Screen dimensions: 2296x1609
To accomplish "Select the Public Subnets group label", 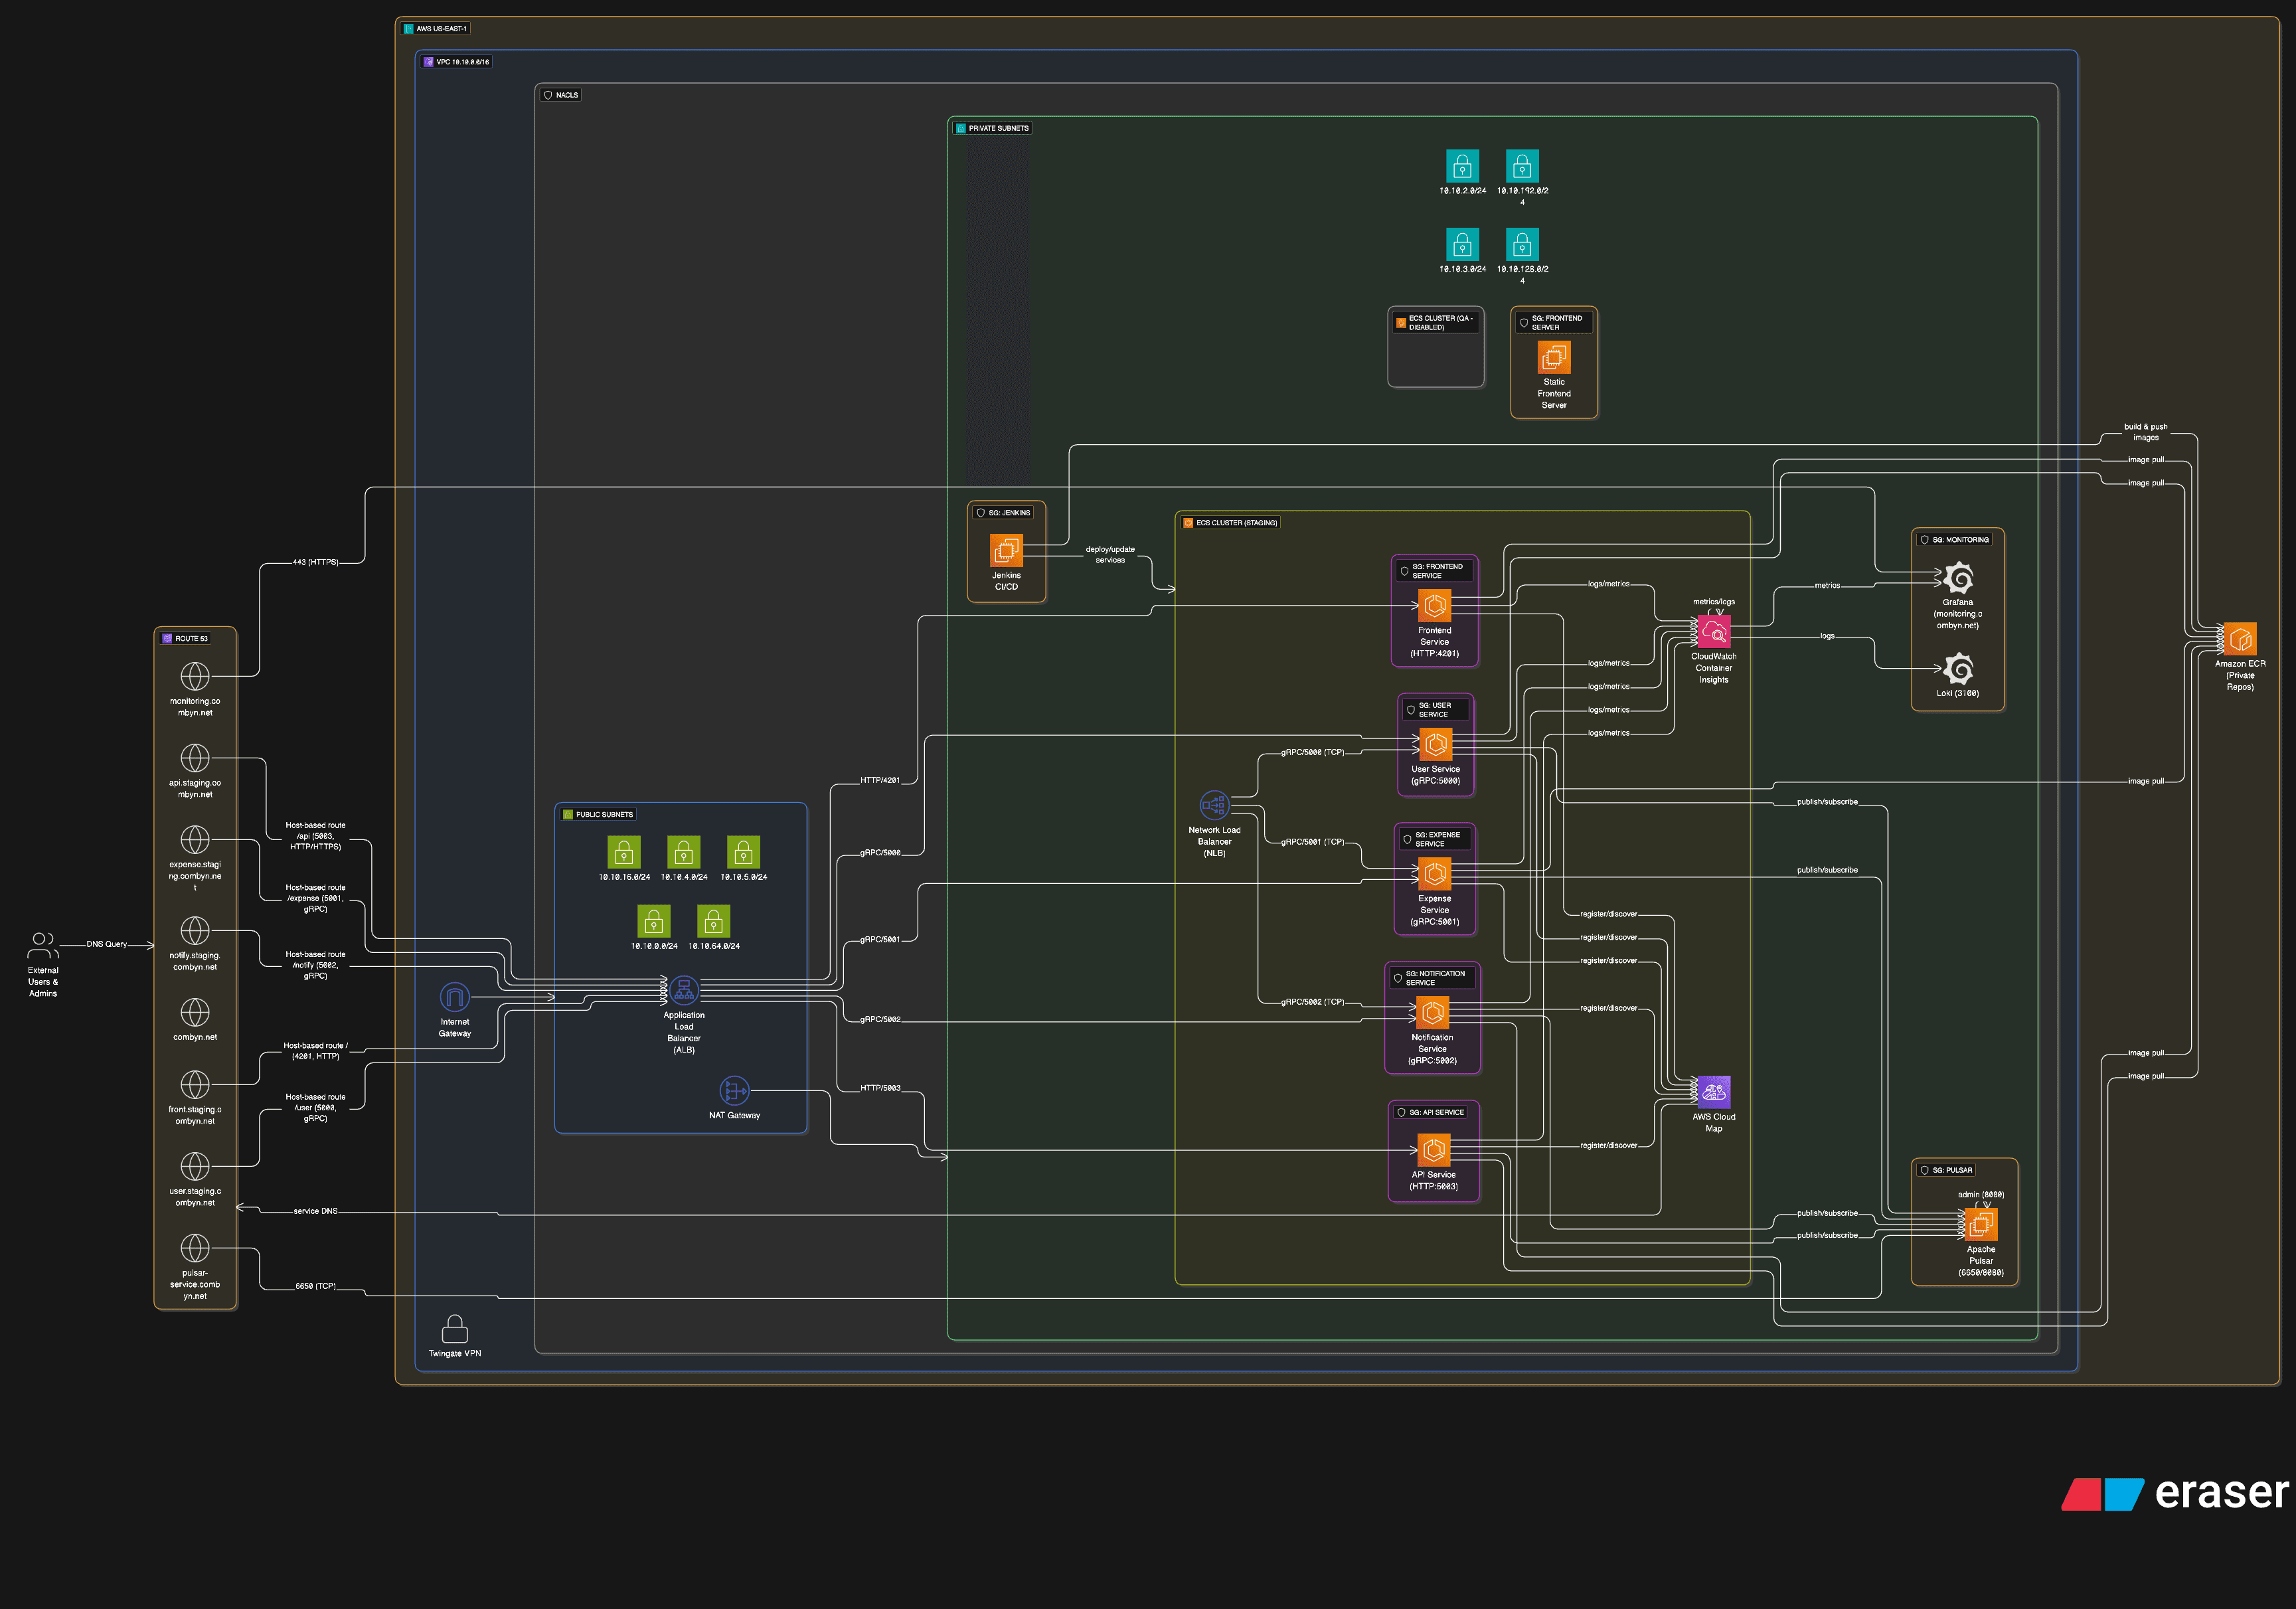I will (604, 814).
